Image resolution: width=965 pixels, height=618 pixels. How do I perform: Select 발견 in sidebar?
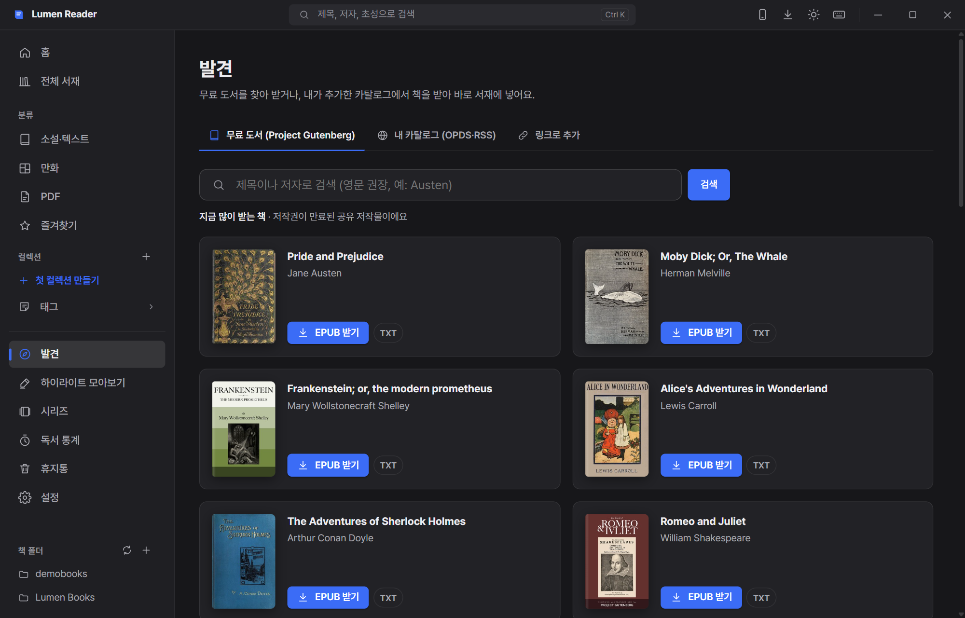point(87,354)
